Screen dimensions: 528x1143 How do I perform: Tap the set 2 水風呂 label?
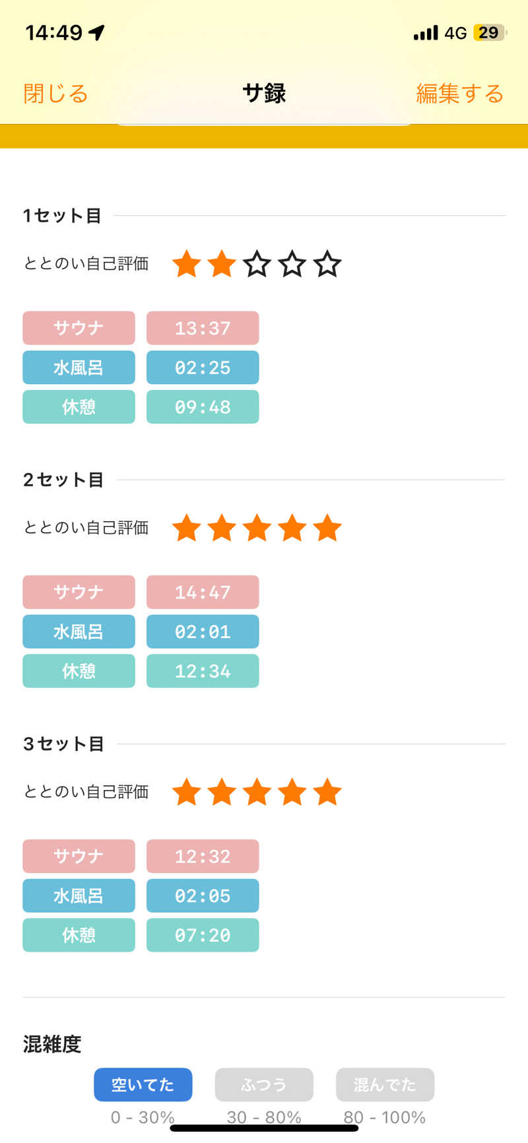coord(79,632)
